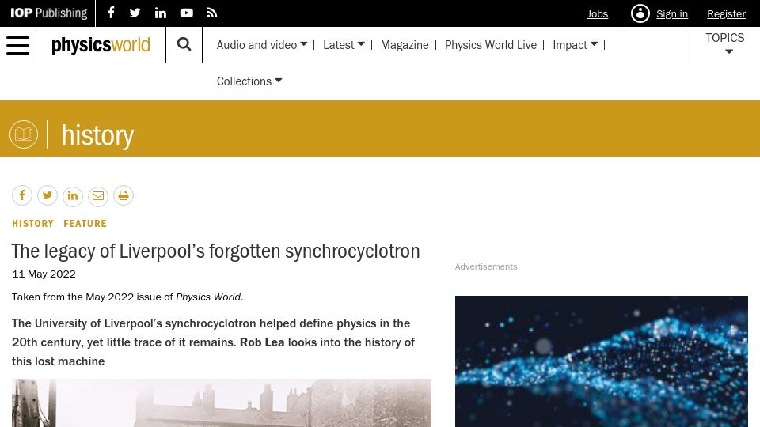Open the hamburger navigation menu

[18, 45]
